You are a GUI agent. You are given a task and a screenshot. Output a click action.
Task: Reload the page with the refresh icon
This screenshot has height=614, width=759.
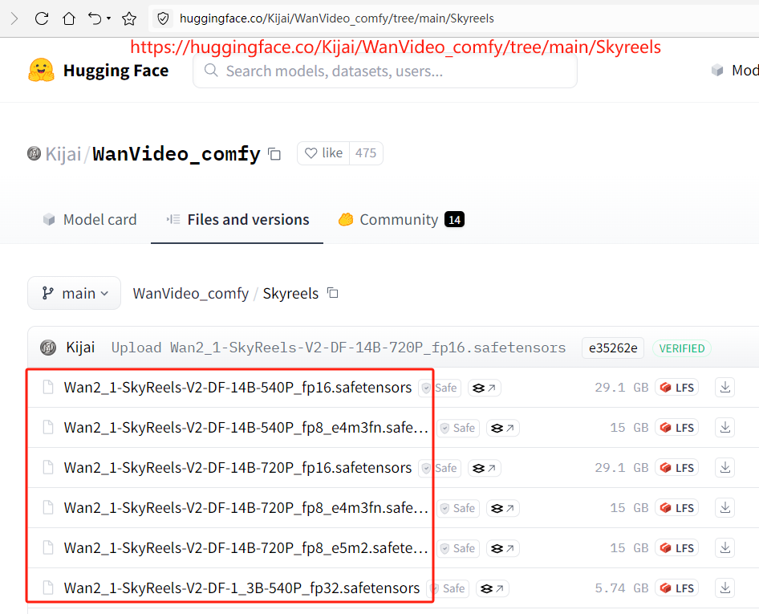coord(42,19)
